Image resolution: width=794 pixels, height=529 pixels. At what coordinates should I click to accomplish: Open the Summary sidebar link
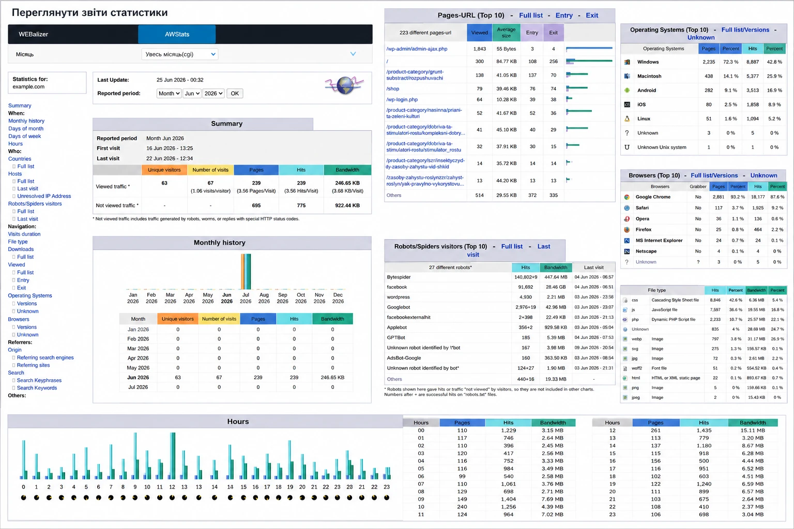(x=20, y=106)
